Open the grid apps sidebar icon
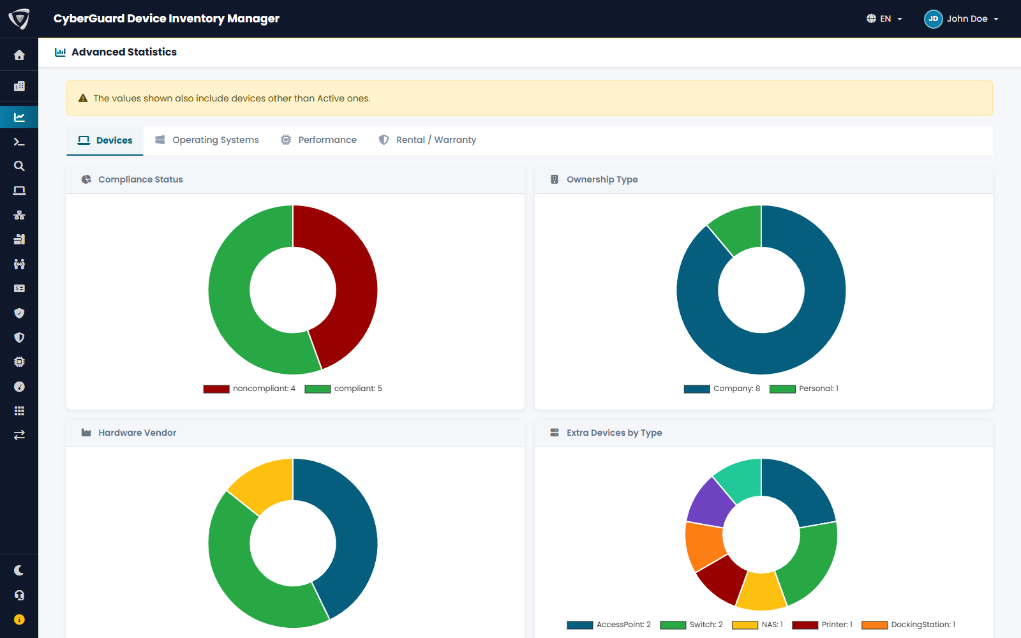Image resolution: width=1021 pixels, height=638 pixels. coord(19,411)
